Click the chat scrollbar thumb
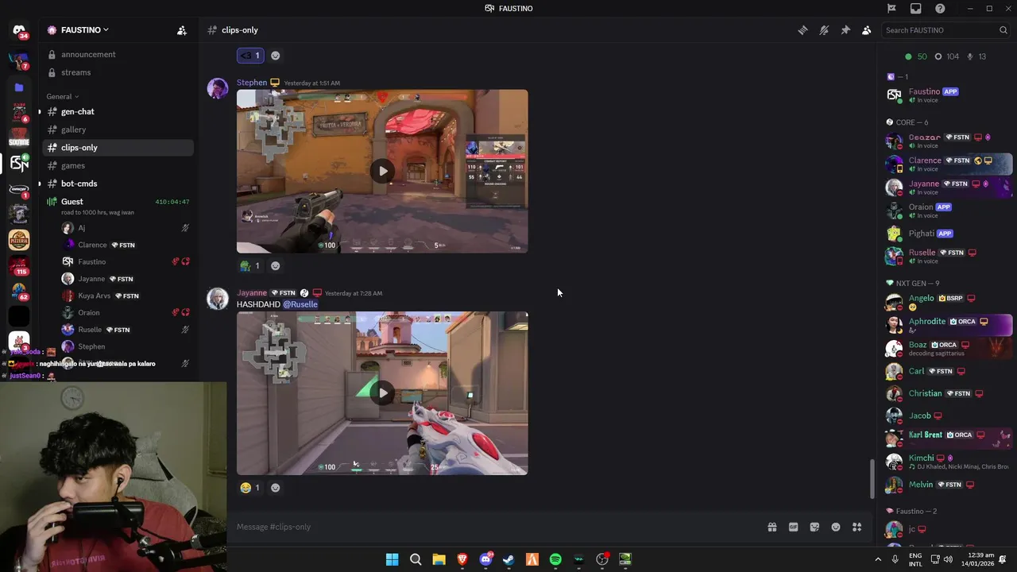The height and width of the screenshot is (572, 1017). 872,479
